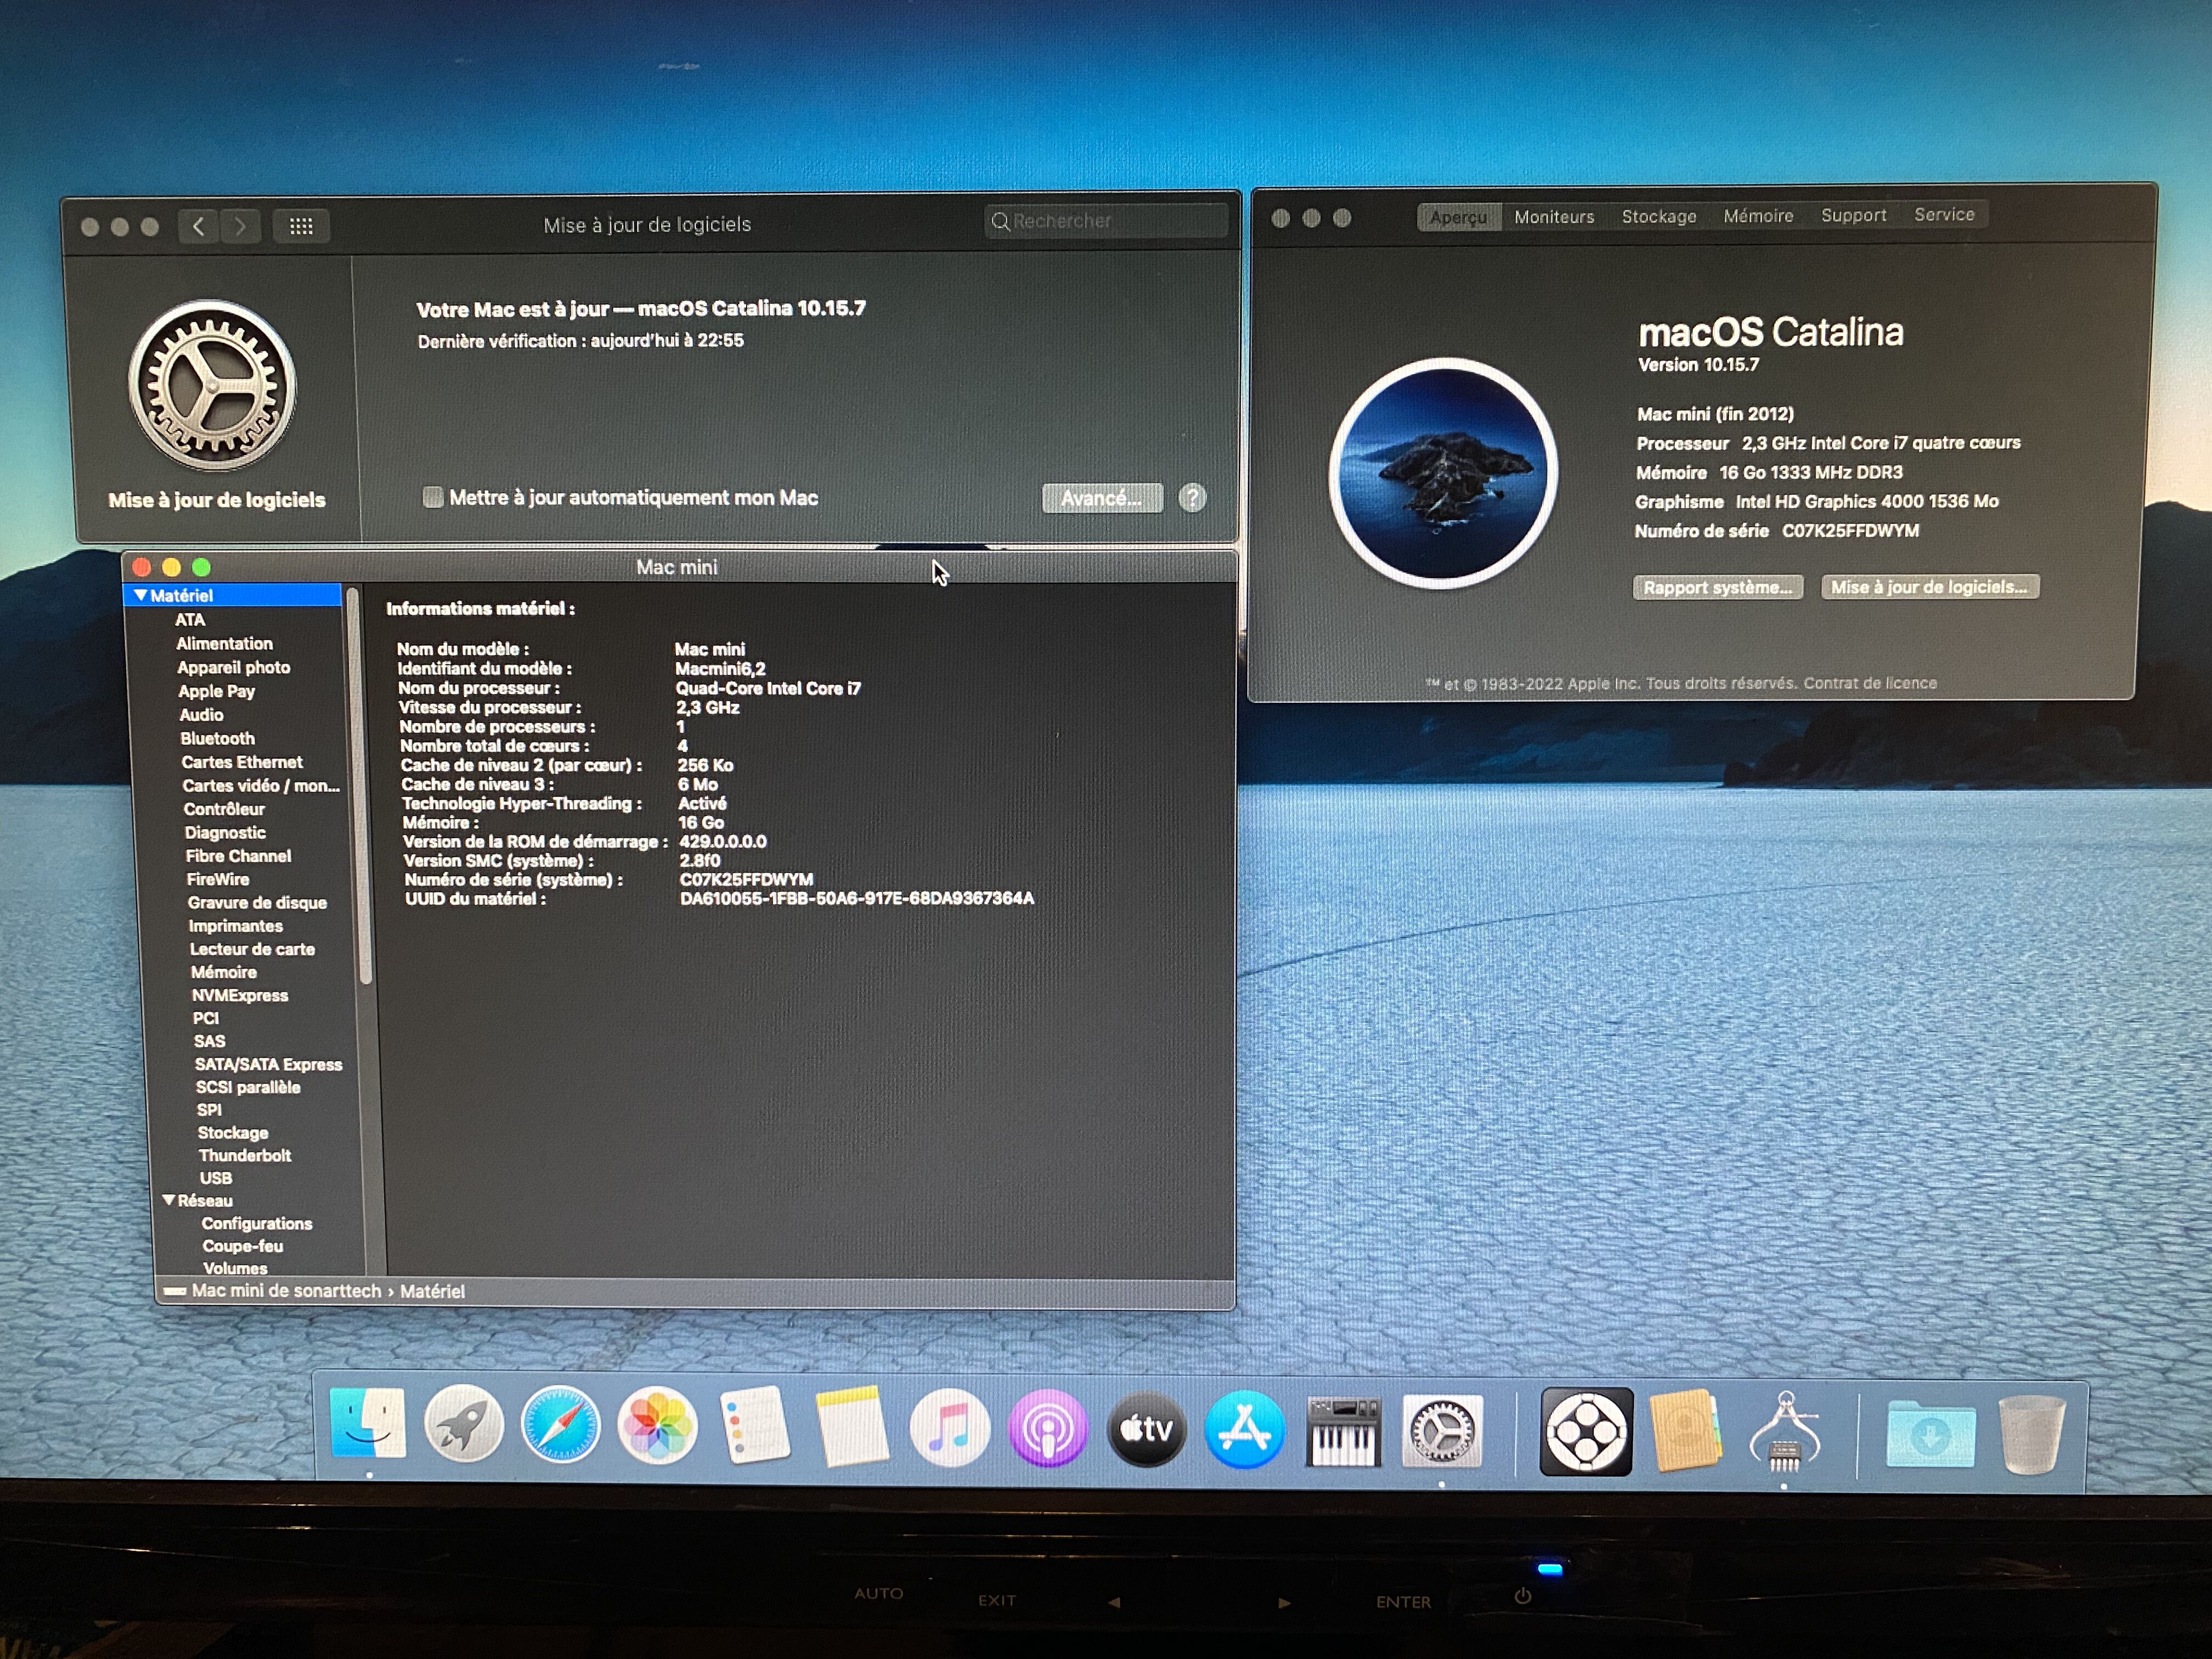Select Diagnostic in the sidebar
2212x1659 pixels.
[x=225, y=833]
